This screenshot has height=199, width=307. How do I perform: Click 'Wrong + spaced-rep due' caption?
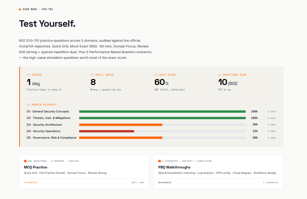point(106,90)
